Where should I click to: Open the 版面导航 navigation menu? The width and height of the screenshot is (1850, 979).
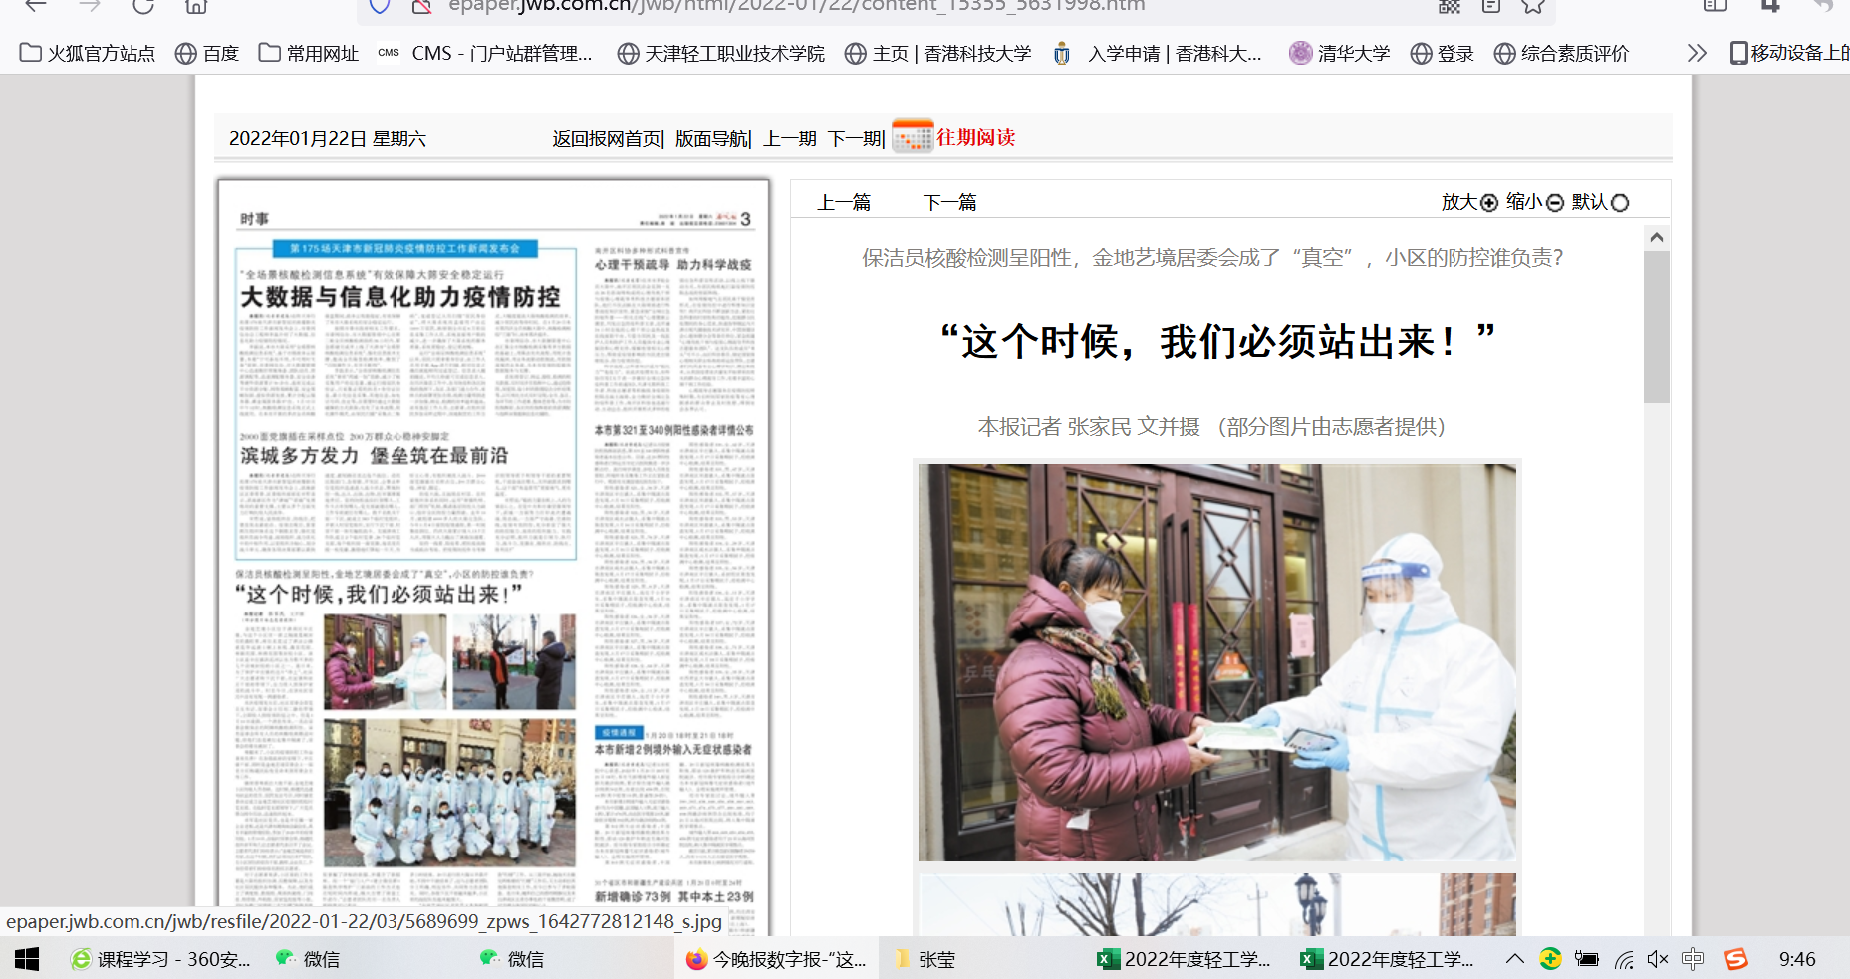[x=711, y=138]
